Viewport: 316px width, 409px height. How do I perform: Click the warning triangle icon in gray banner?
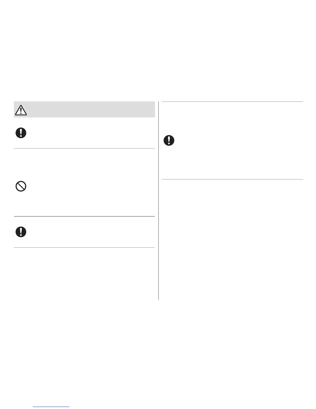[21, 110]
